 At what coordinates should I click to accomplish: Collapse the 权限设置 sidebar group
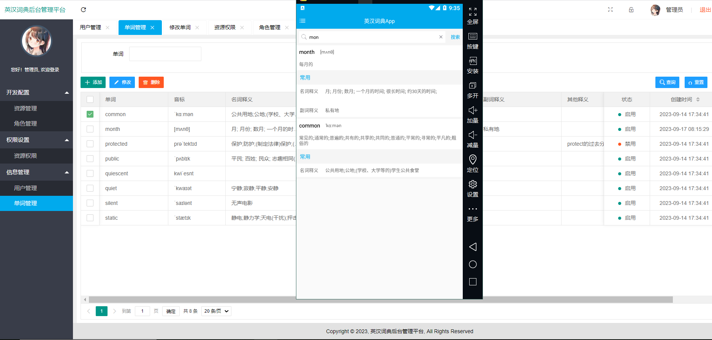click(36, 140)
